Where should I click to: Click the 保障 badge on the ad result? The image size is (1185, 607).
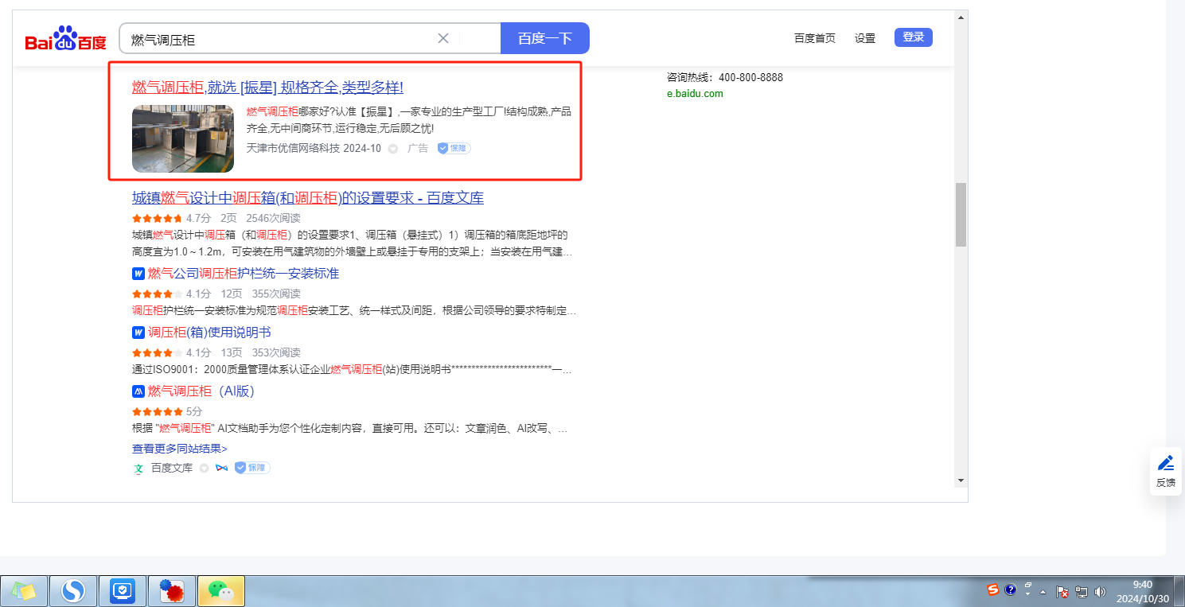pos(454,148)
